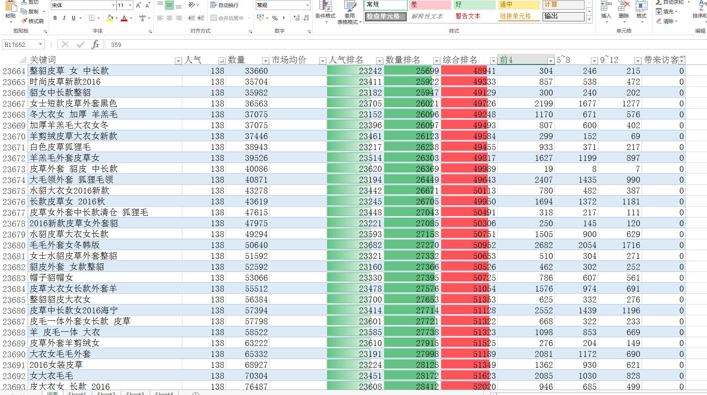Click the Clear (清除) command
707x395 pixels.
pyautogui.click(x=667, y=21)
